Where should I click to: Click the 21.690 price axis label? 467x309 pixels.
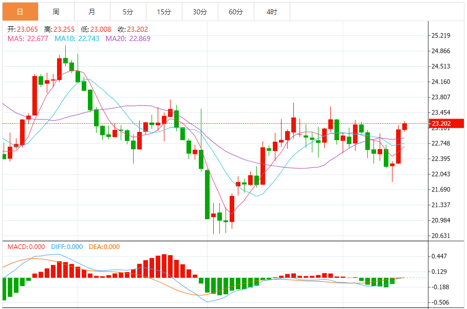441,189
